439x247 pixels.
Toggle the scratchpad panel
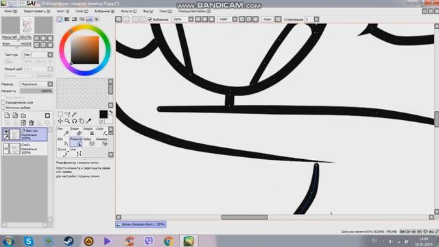click(x=97, y=19)
